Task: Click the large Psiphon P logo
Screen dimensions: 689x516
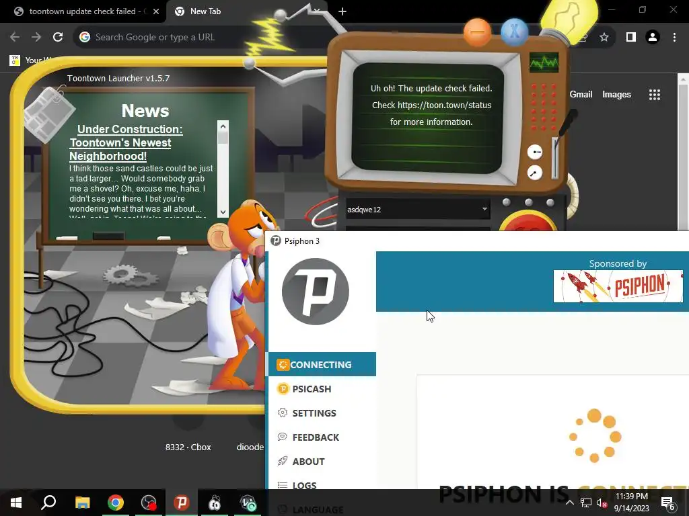Action: point(316,292)
